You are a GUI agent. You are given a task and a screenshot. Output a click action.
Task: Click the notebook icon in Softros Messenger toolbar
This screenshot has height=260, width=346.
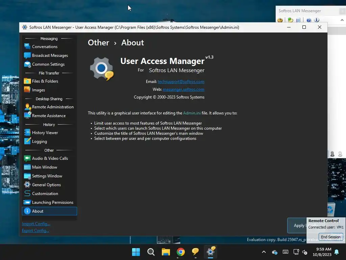pos(298,20)
